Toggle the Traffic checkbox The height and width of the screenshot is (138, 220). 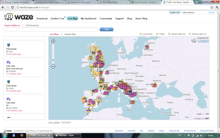pos(157,34)
